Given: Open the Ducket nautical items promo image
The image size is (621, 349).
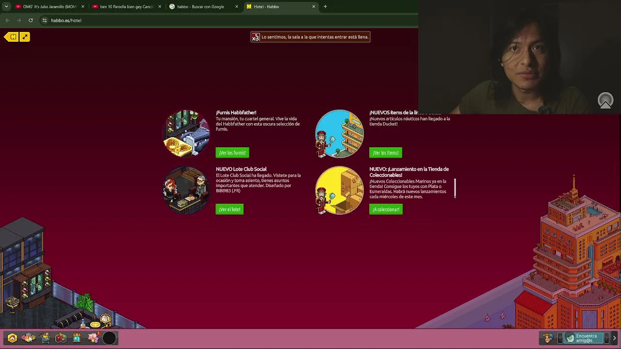Looking at the screenshot, I should pos(340,134).
